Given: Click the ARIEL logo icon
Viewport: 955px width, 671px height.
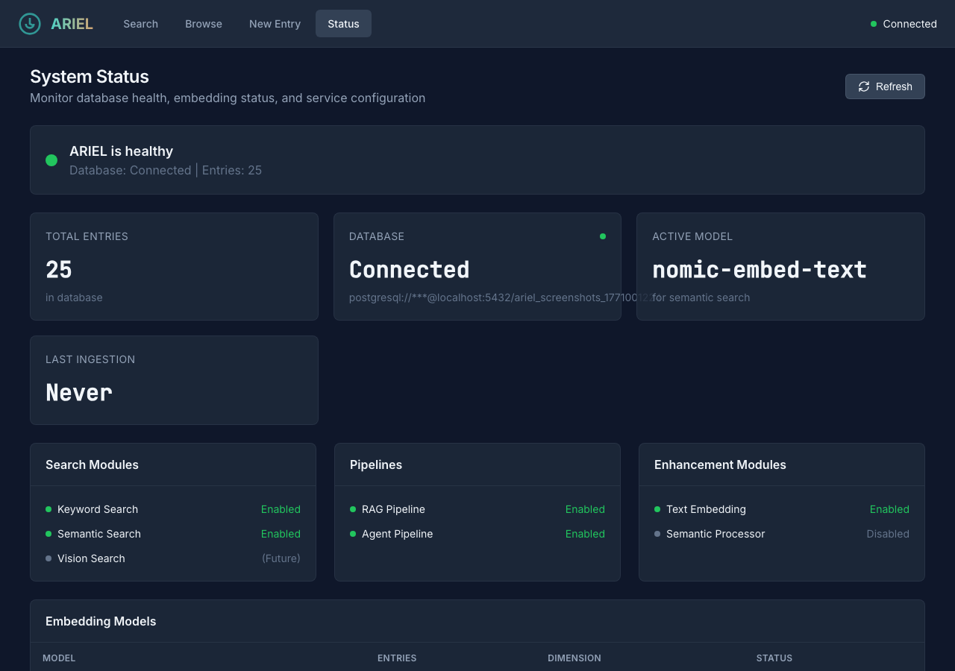Looking at the screenshot, I should click(x=30, y=24).
